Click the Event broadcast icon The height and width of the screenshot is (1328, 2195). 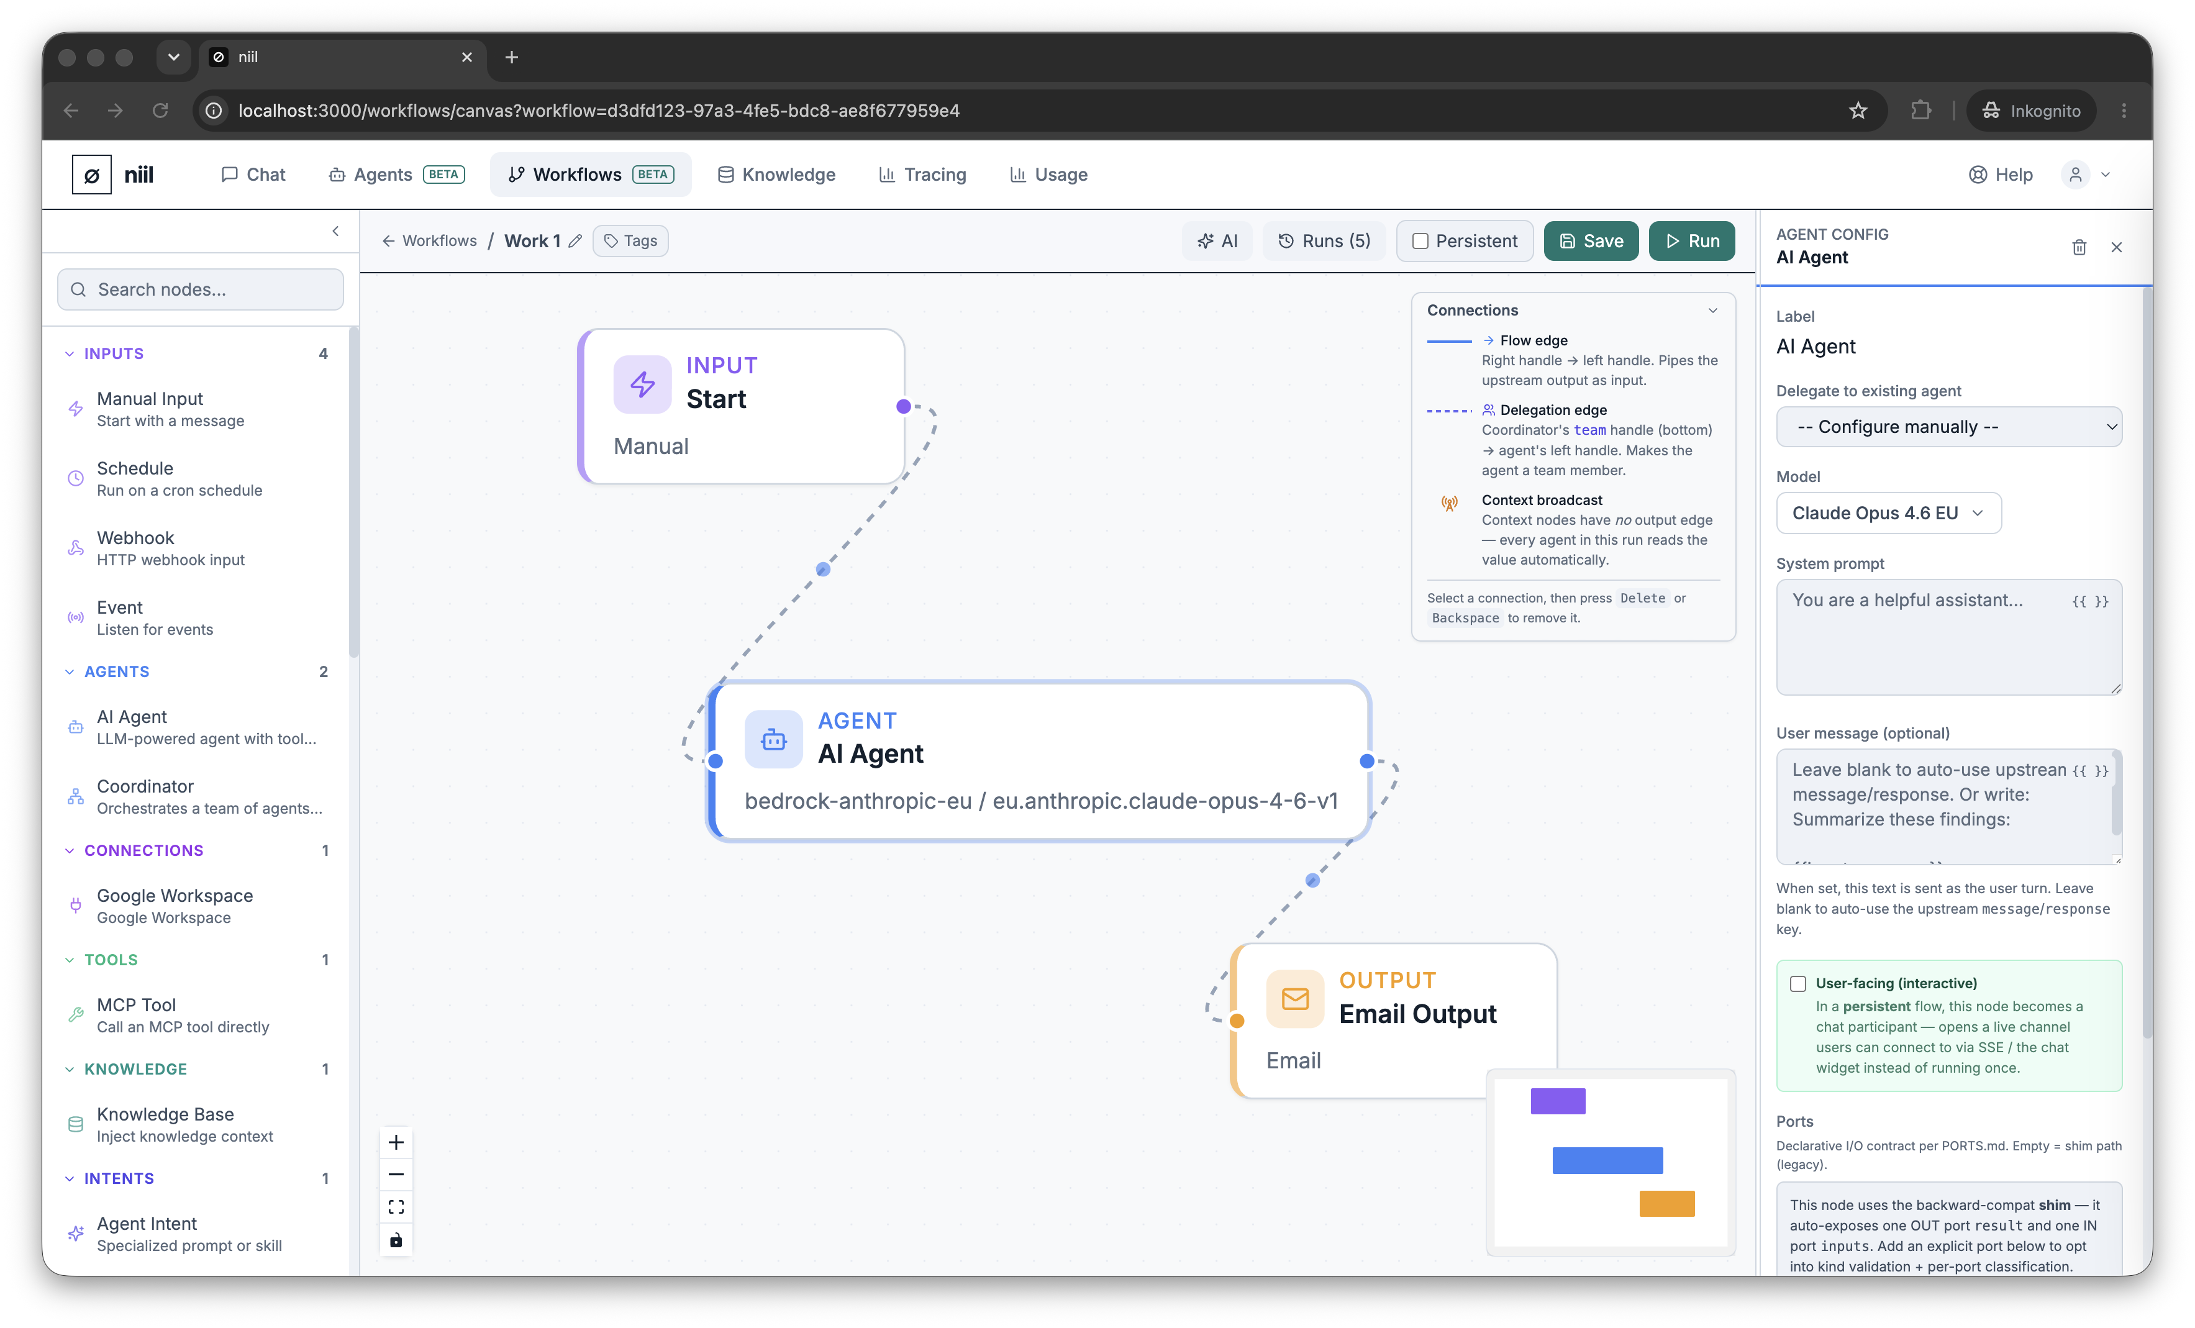point(76,617)
